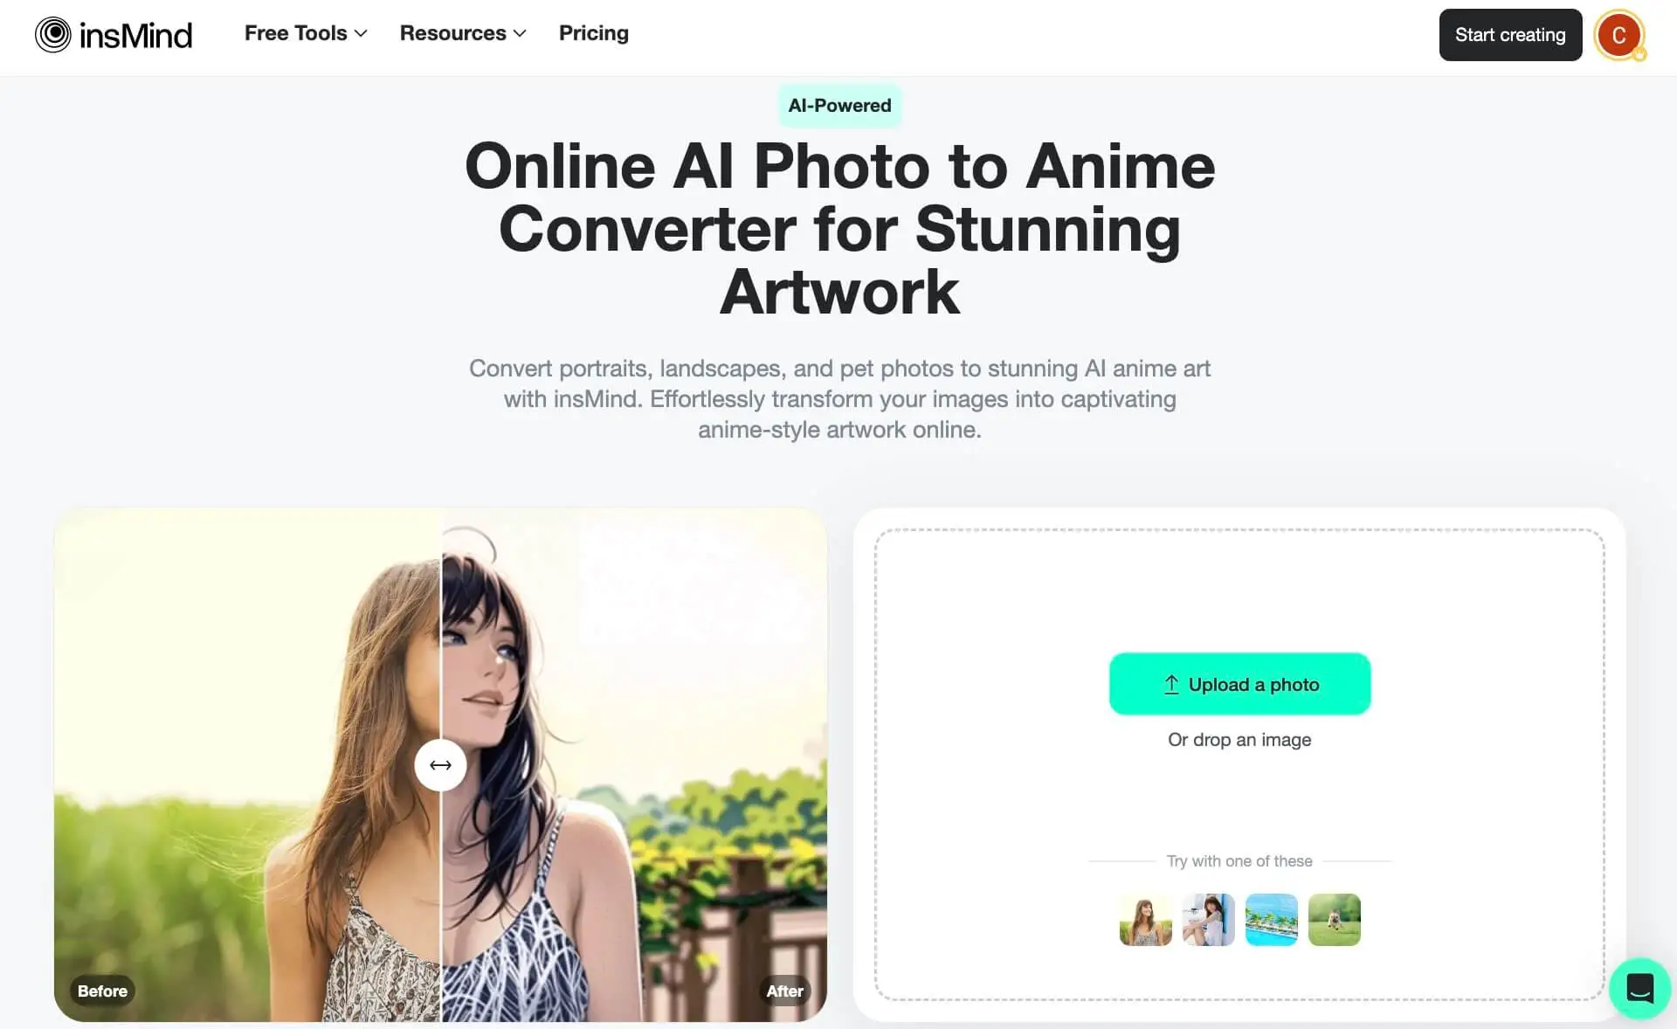Click the fourth sample thumbnail image
Image resolution: width=1677 pixels, height=1029 pixels.
[1333, 917]
